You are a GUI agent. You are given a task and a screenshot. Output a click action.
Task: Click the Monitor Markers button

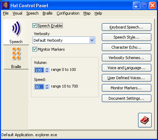tap(127, 88)
